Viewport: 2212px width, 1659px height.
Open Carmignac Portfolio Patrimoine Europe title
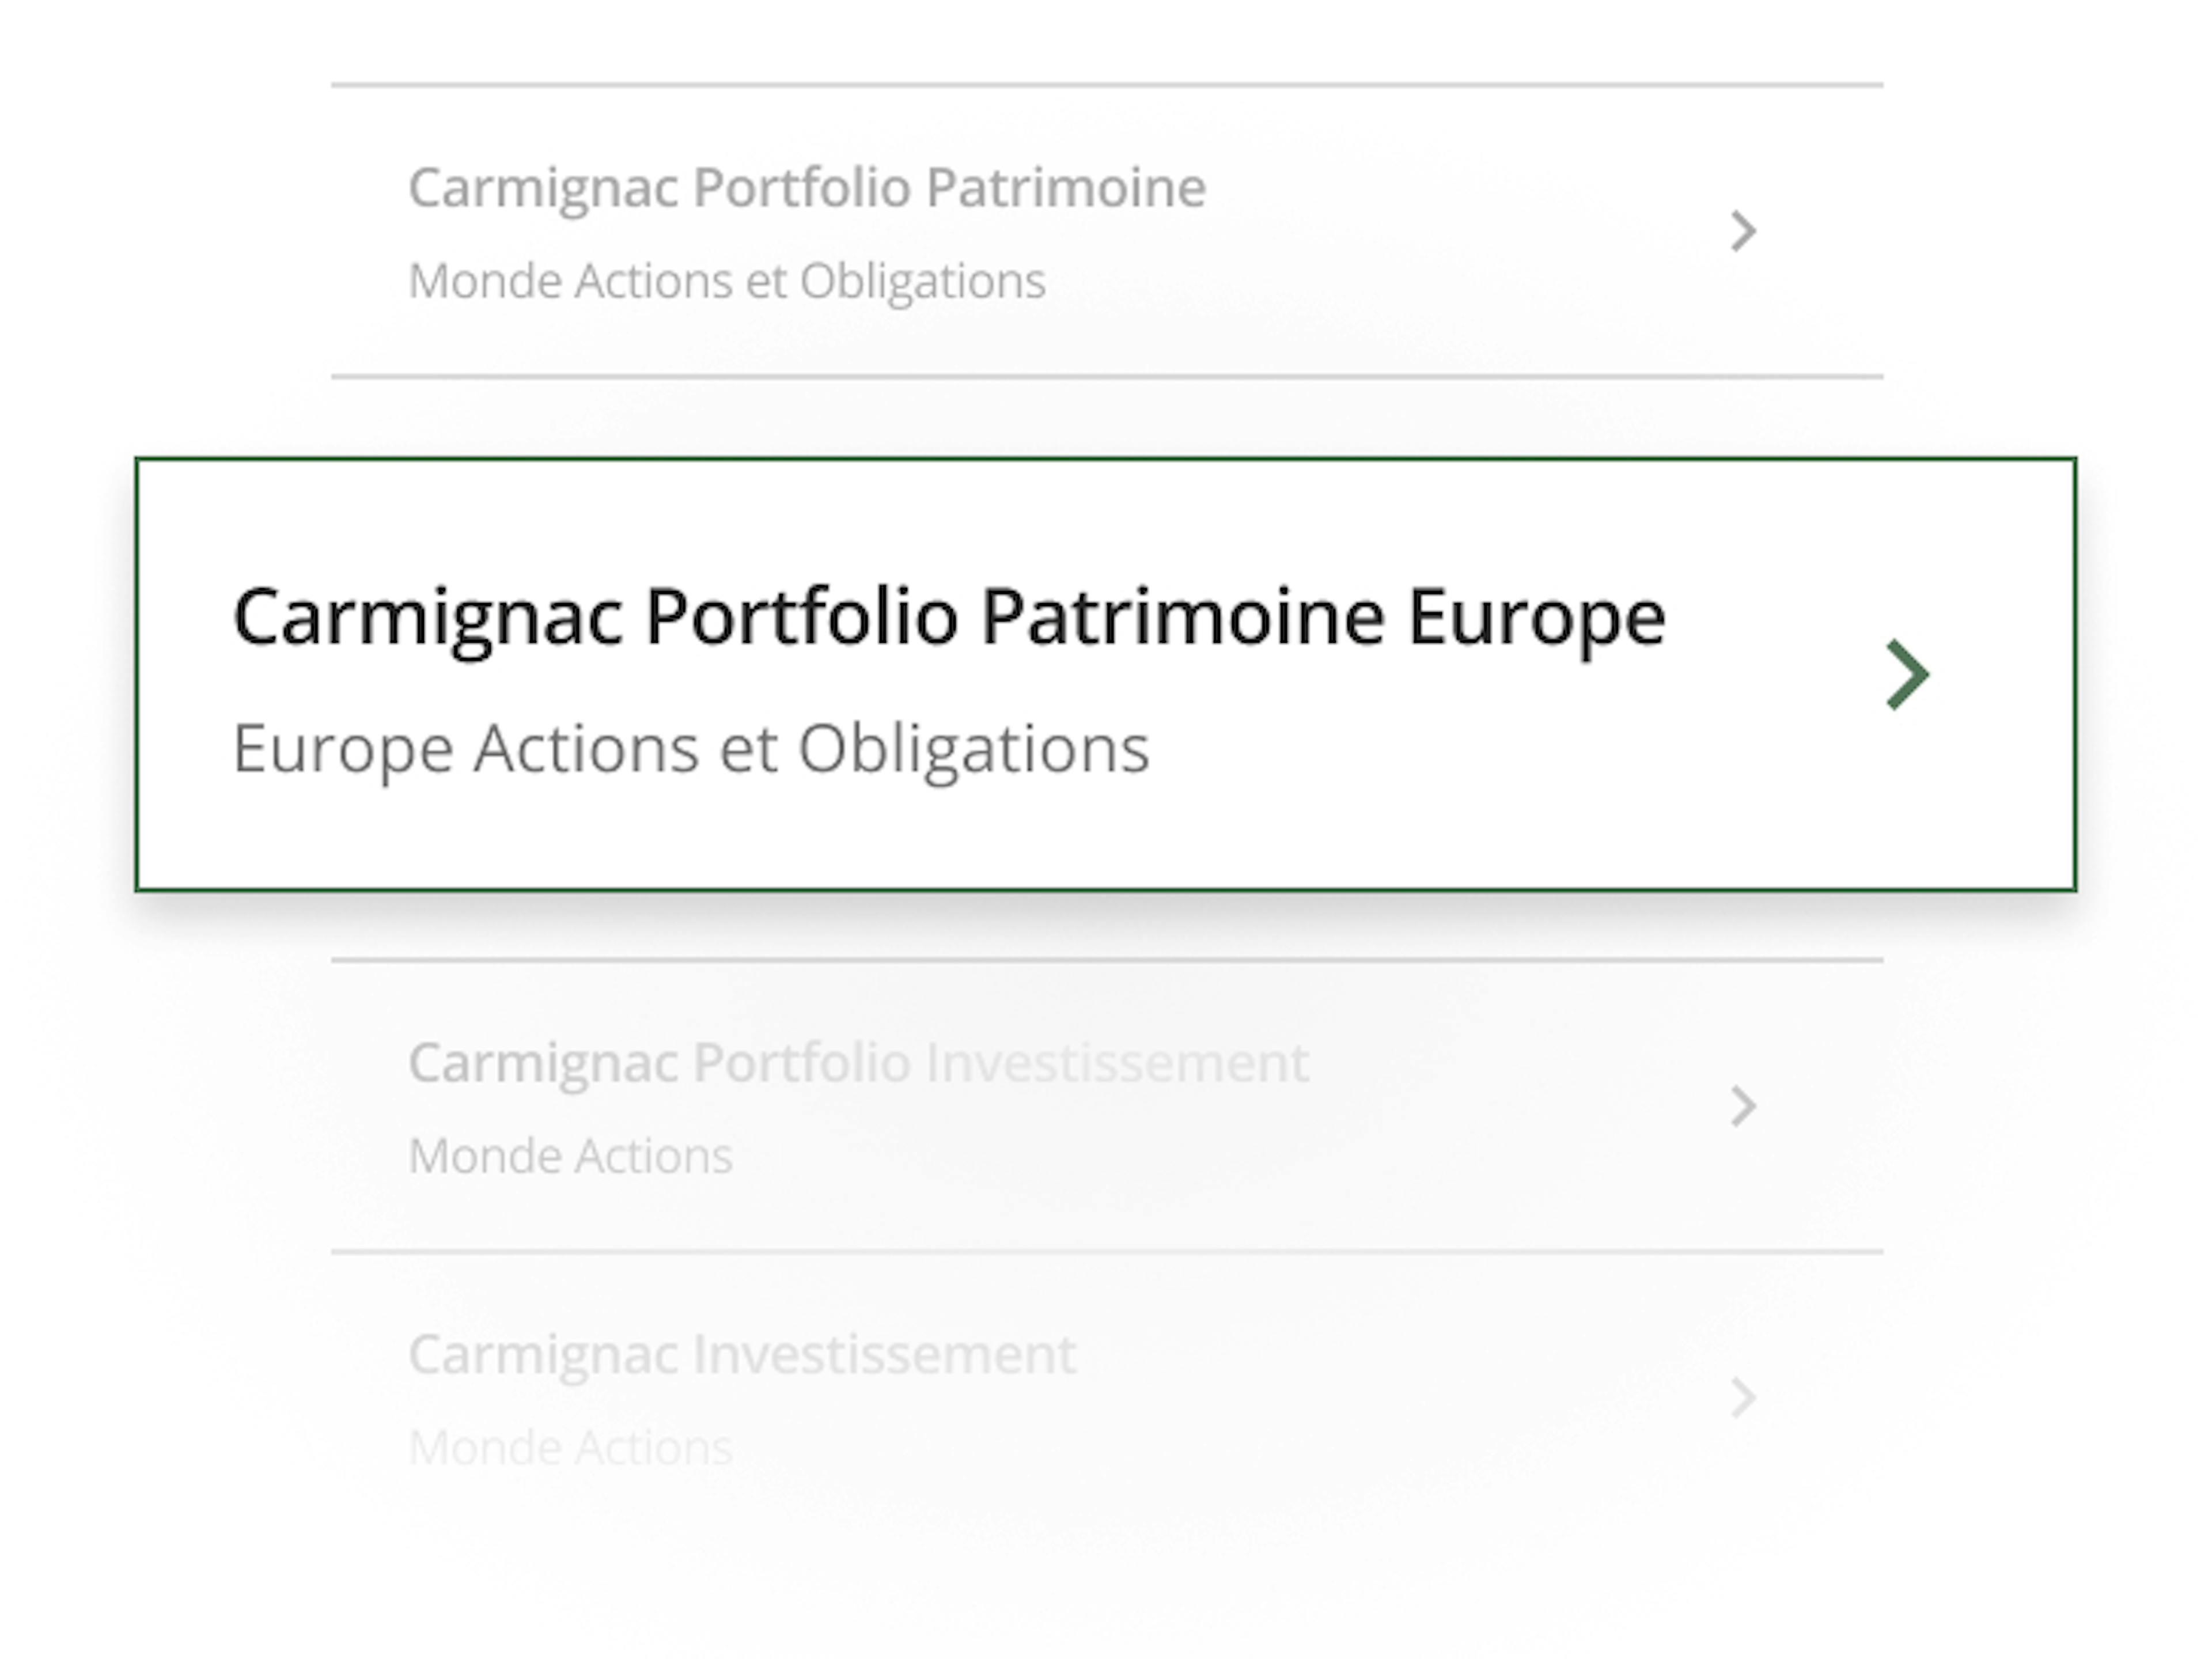(948, 617)
